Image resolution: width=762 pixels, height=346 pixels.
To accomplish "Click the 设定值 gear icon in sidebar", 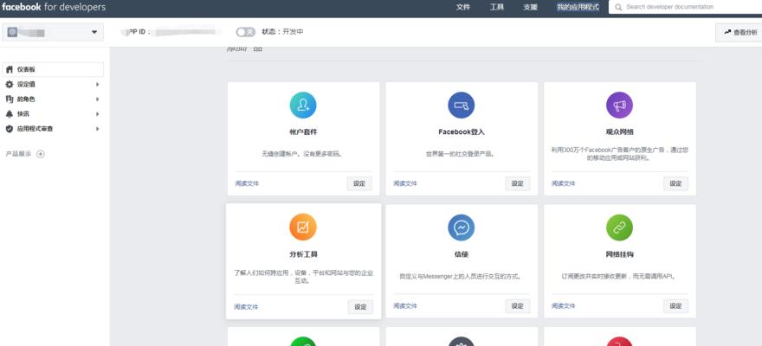I will point(10,85).
